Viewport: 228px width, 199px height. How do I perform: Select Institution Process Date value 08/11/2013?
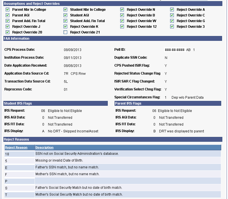coord(73,58)
